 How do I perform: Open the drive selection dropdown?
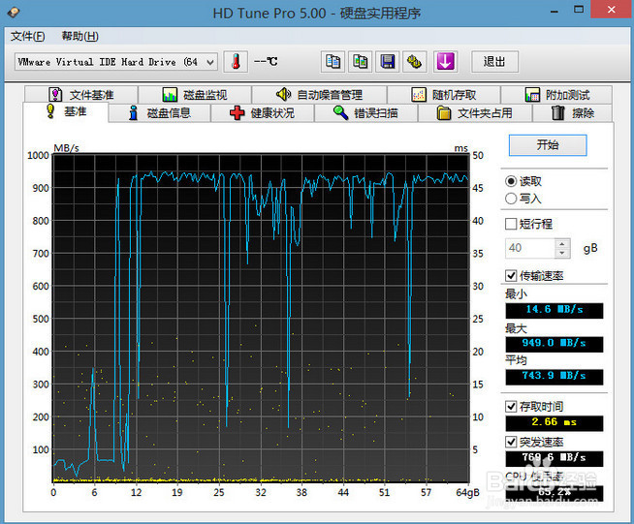click(116, 62)
